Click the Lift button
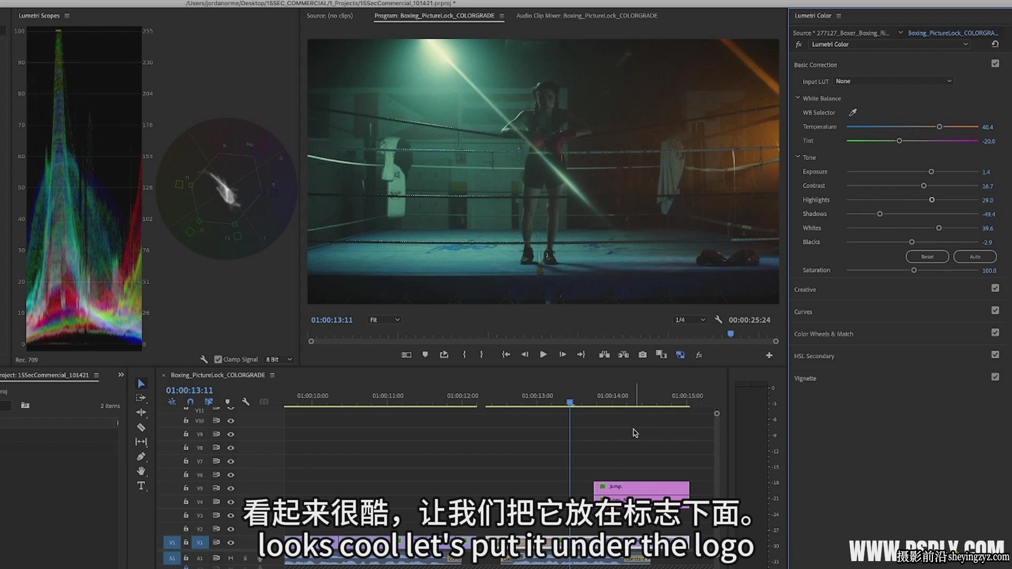 pos(605,355)
